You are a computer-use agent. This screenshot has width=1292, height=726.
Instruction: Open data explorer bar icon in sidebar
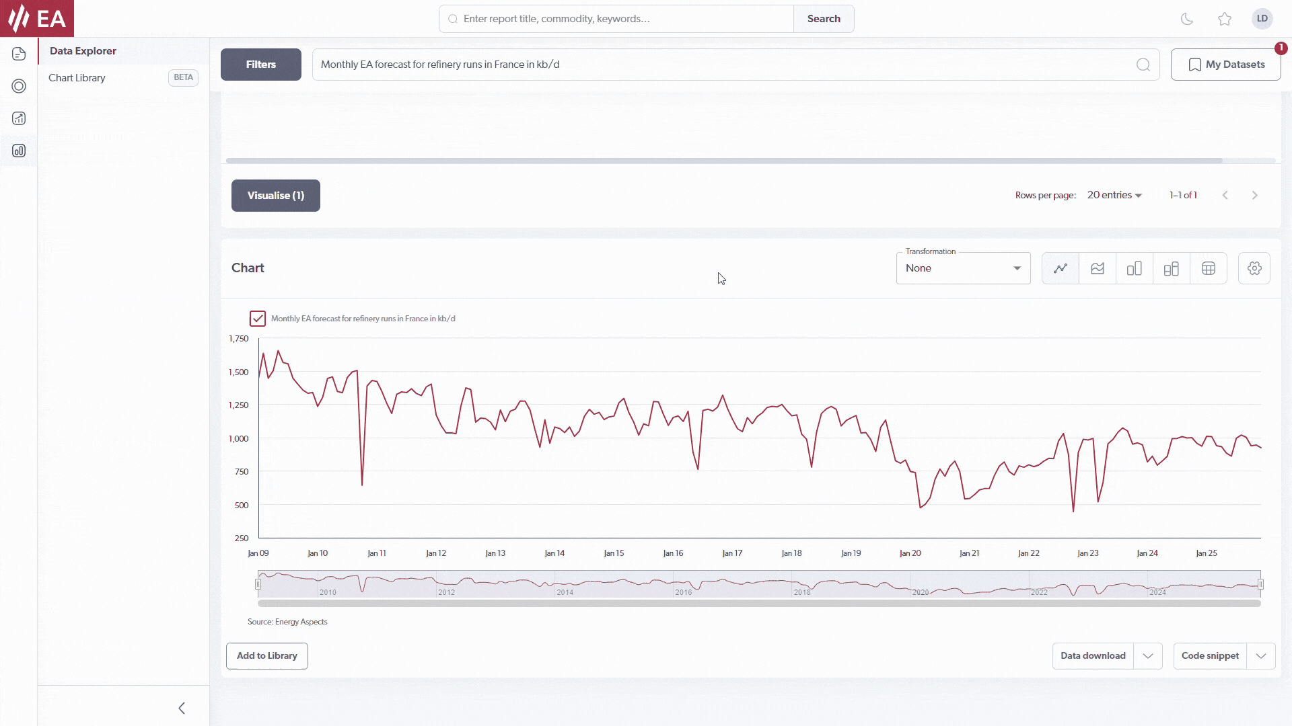click(19, 151)
